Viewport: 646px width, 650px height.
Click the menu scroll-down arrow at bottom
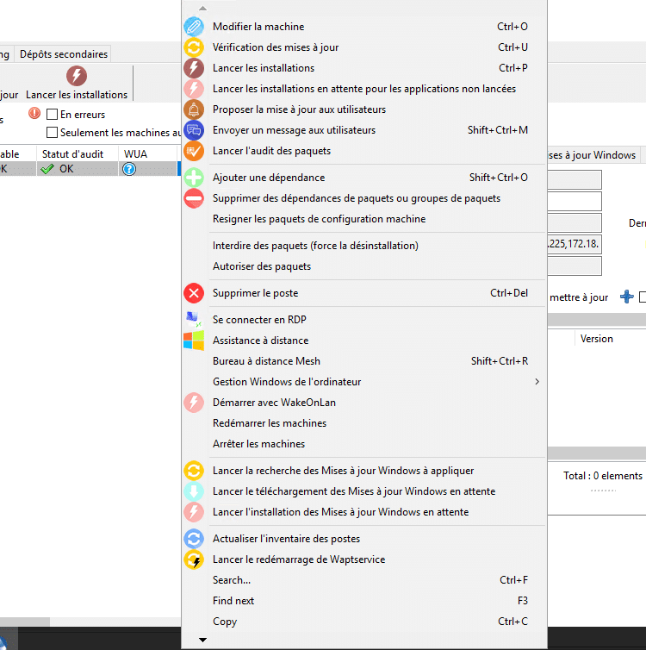pos(202,640)
